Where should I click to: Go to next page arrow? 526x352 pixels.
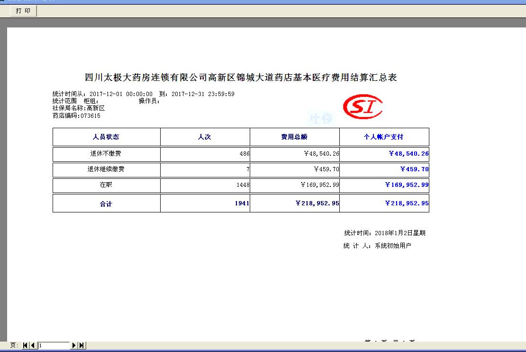click(x=74, y=345)
